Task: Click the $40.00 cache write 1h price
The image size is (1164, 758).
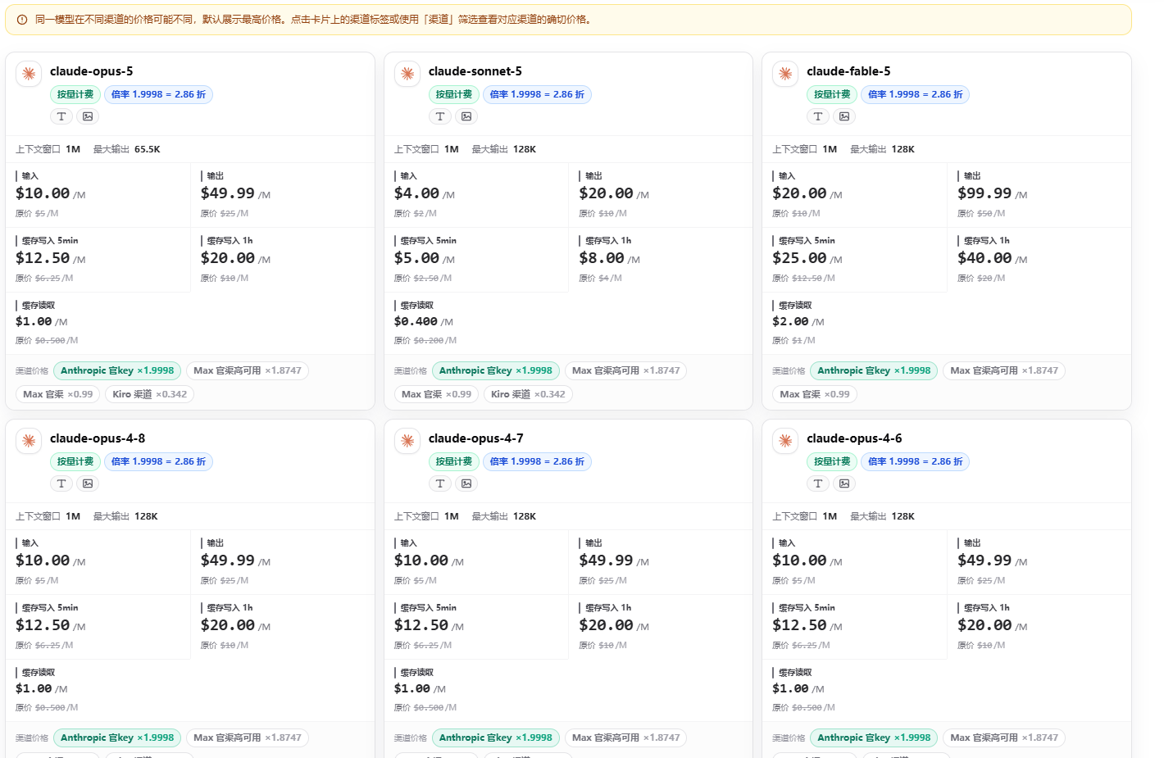Action: point(984,258)
